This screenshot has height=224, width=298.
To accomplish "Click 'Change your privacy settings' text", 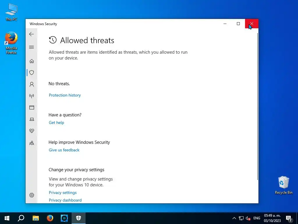I will click(77, 170).
